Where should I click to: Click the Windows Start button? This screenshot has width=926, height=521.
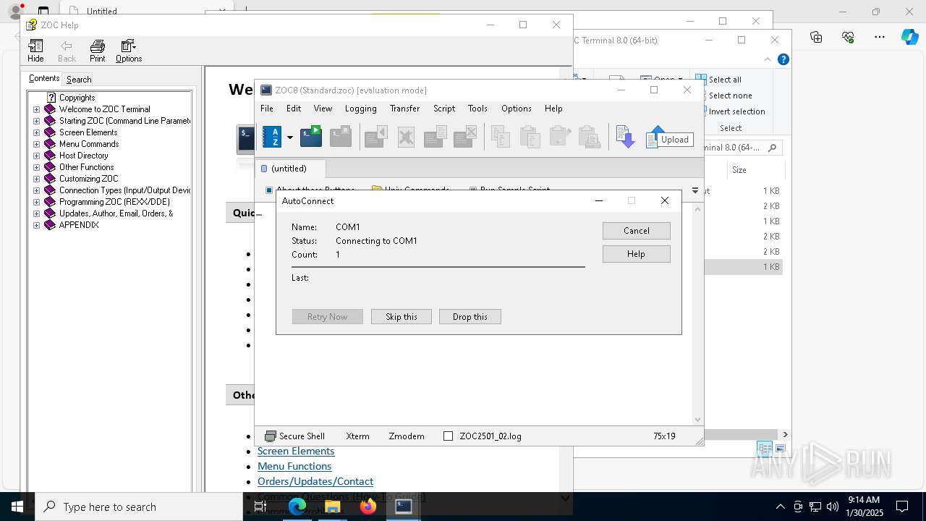17,507
